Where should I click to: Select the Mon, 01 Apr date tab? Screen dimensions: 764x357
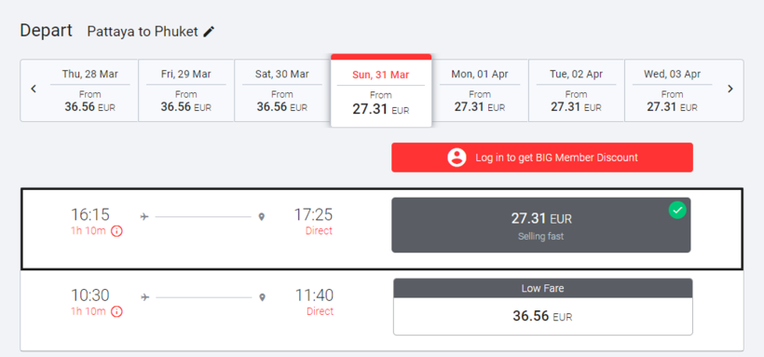pos(480,90)
